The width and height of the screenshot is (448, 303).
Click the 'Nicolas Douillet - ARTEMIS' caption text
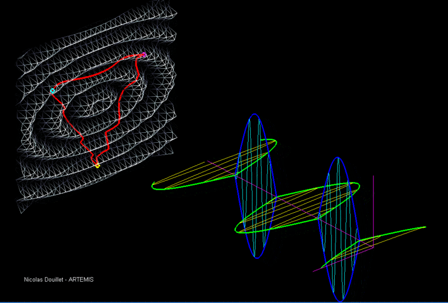tap(59, 279)
